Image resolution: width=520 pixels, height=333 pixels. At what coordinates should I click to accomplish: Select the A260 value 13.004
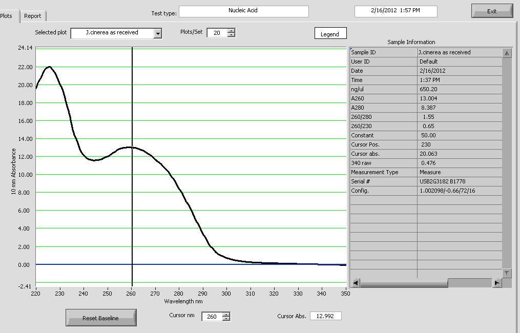(460, 98)
